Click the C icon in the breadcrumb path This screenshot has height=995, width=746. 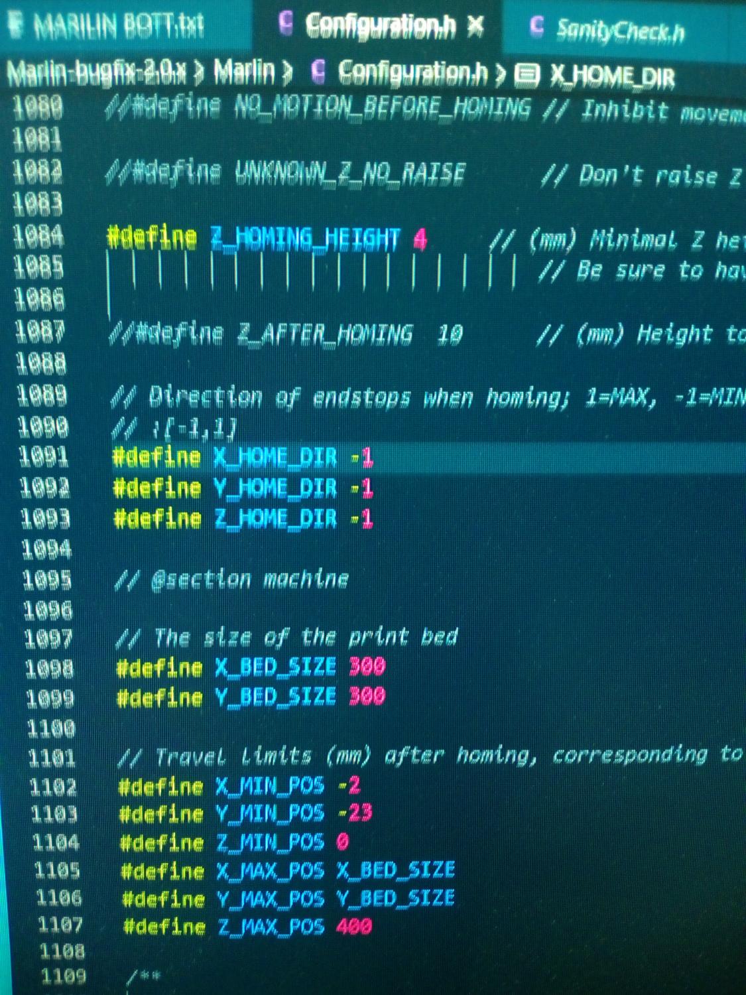pyautogui.click(x=318, y=71)
